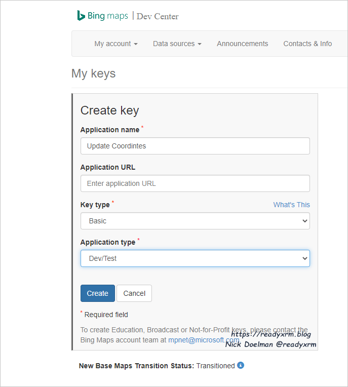Click the My keys page heading
The width and height of the screenshot is (348, 387).
(93, 73)
